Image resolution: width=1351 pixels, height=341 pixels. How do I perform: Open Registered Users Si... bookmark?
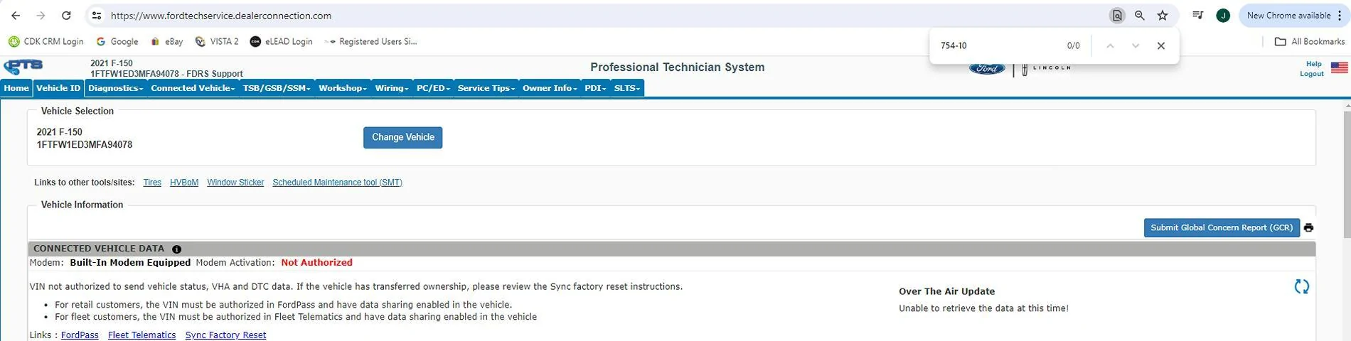tap(370, 42)
